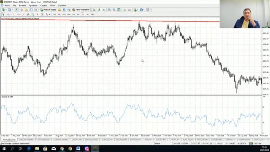Switch to the USDCHF,Weekly chart tab
The height and width of the screenshot is (152, 270).
(26, 140)
